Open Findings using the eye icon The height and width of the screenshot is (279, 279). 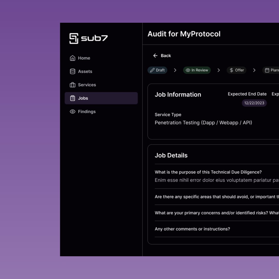click(73, 111)
